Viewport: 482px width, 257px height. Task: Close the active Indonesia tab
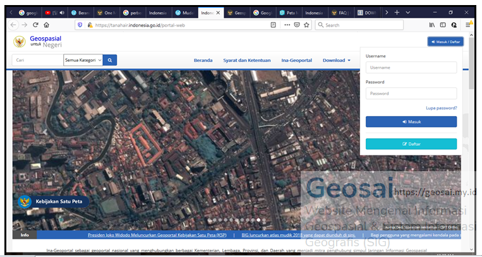[218, 13]
